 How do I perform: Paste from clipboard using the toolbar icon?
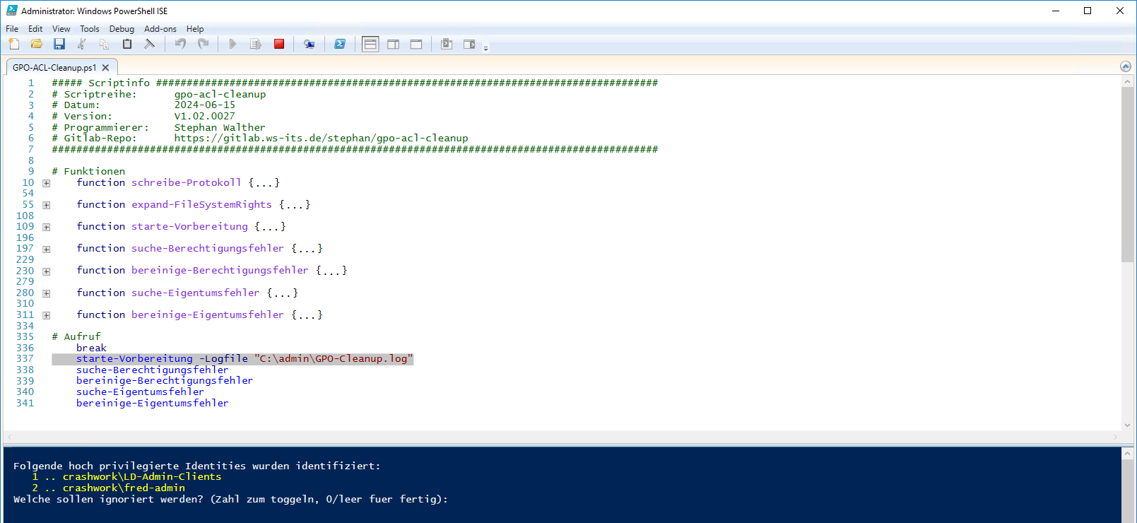[127, 44]
